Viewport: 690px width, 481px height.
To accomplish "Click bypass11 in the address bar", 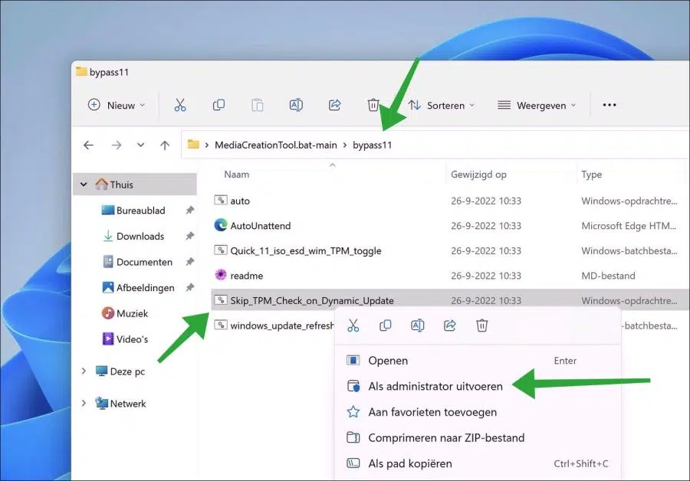I will (373, 145).
